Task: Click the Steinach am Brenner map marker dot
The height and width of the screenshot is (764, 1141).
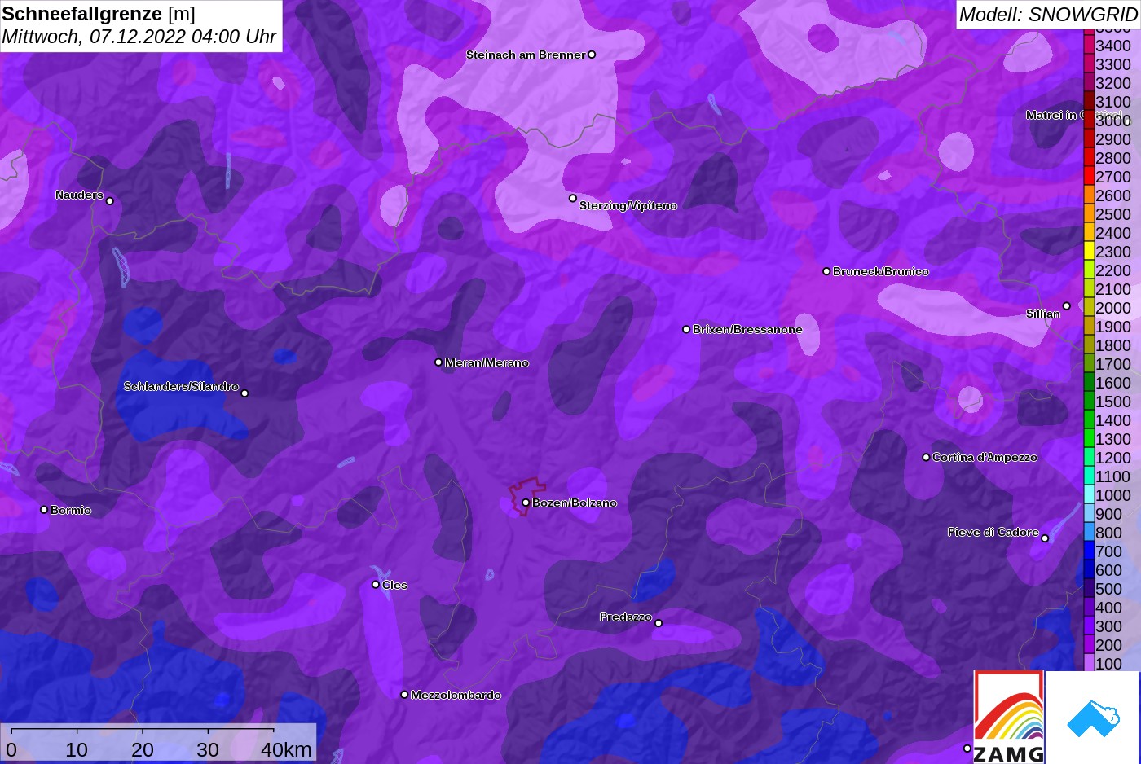Action: point(592,55)
